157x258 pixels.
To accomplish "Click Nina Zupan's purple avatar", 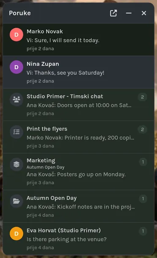I will point(16,67).
